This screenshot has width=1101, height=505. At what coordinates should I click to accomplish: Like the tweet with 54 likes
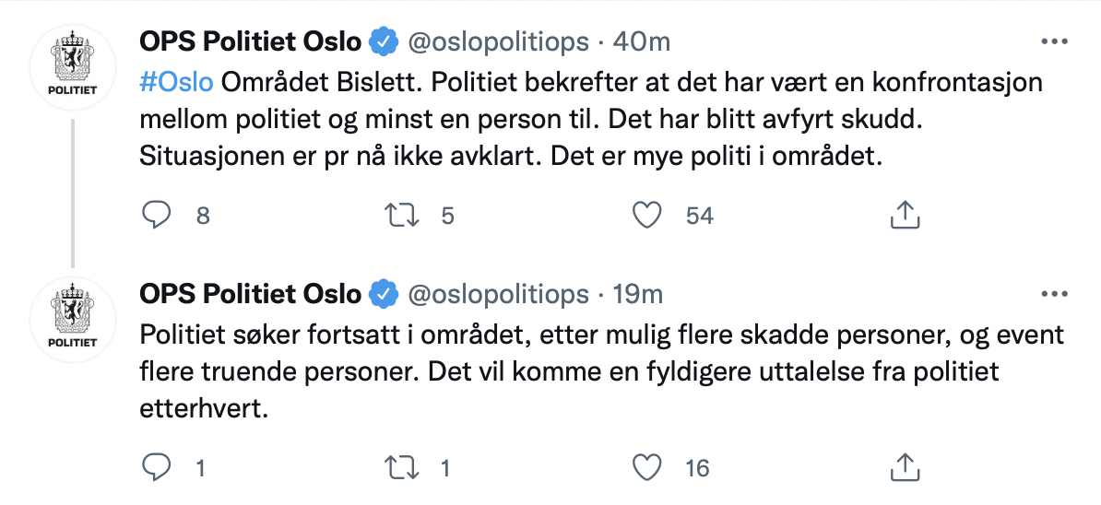646,215
